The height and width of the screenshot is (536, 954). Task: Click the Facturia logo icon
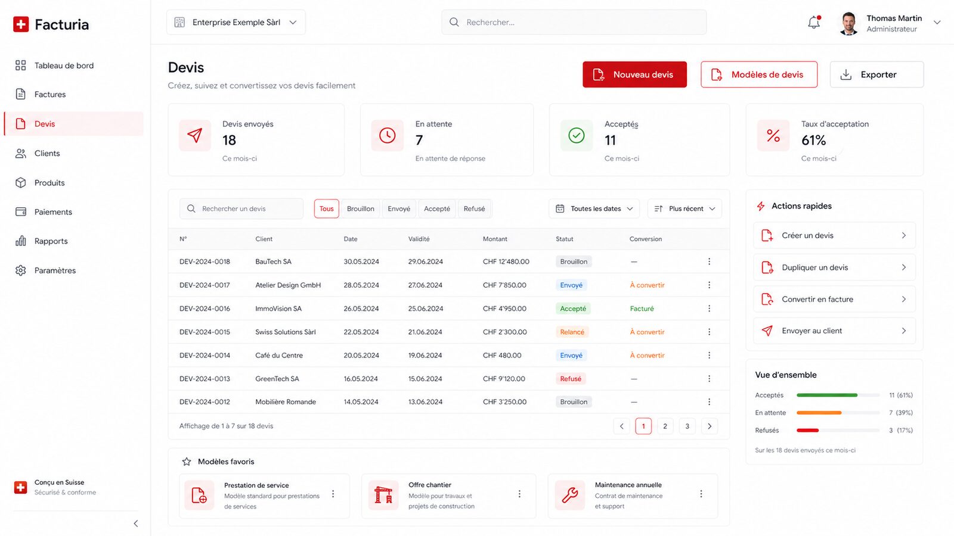pyautogui.click(x=21, y=24)
